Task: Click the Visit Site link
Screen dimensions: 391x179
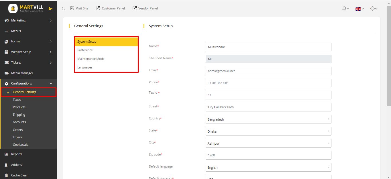Action: (x=79, y=8)
